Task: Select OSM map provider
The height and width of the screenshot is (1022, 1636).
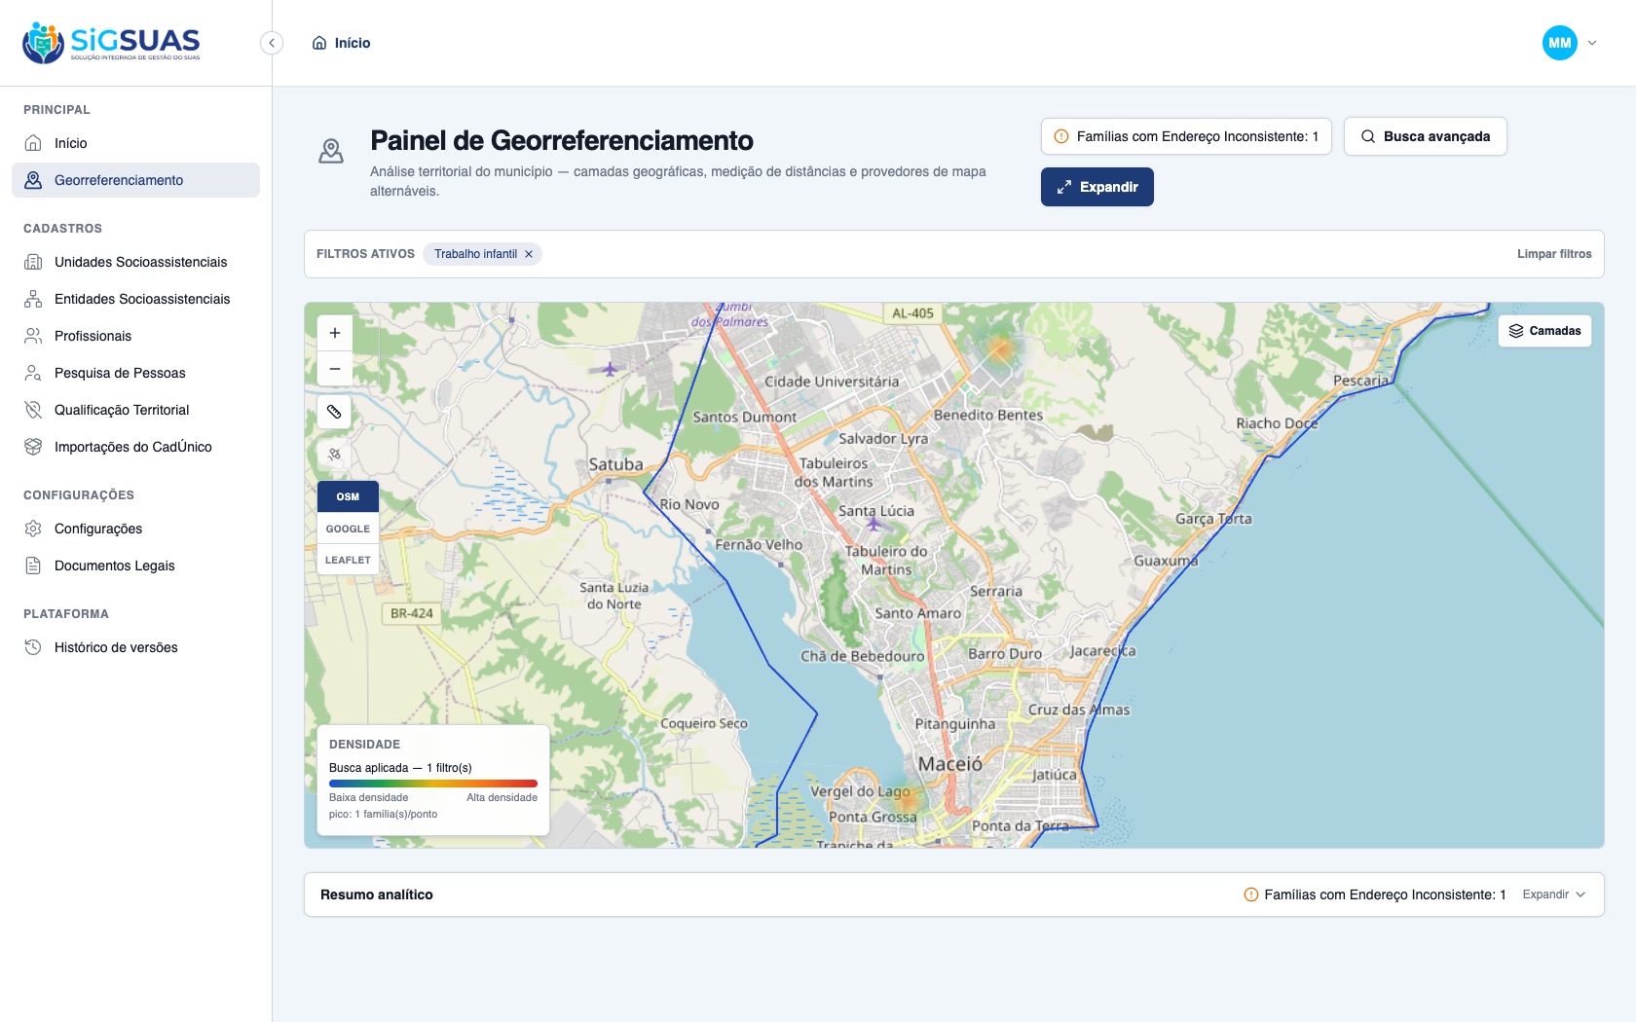Action: click(x=348, y=496)
